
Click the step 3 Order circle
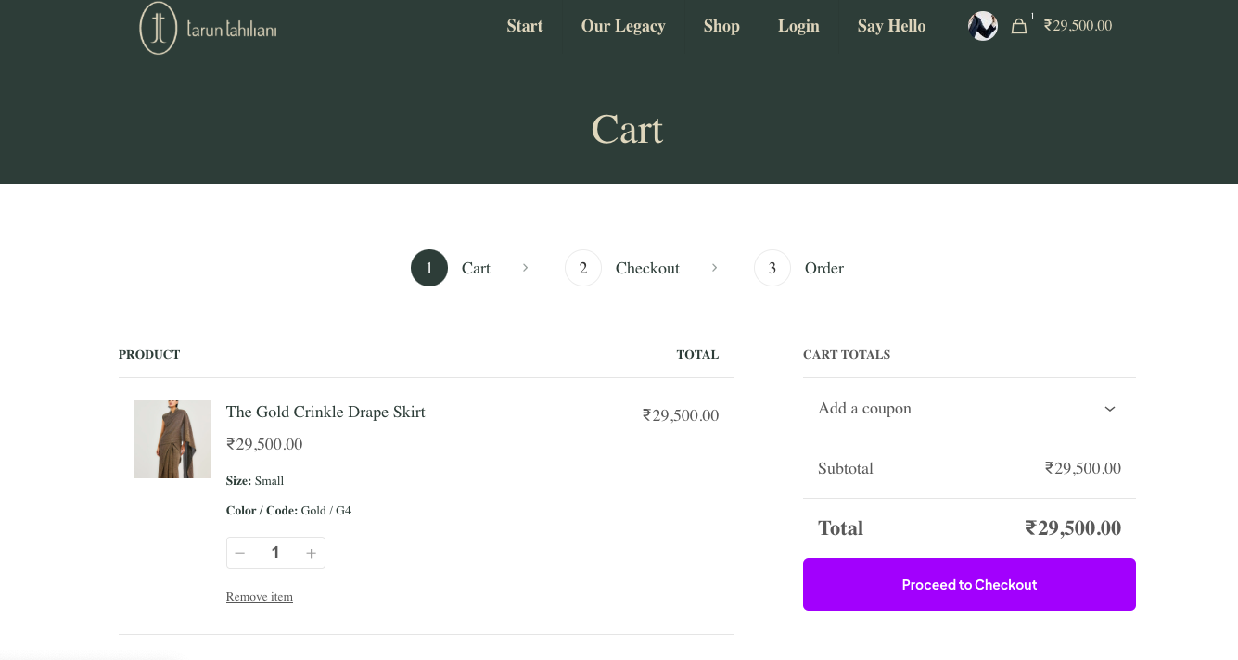tap(772, 268)
